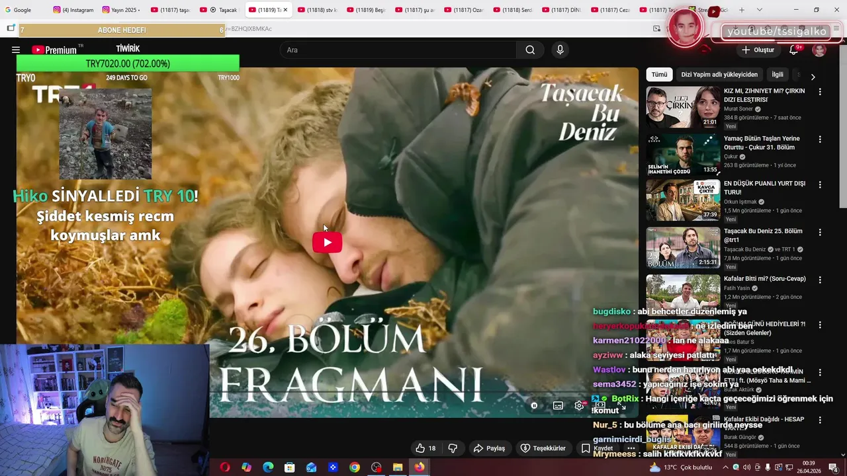
Task: Open EN DÜŞÜK PUANLI YURT DIŞI TURU title
Action: coord(764,188)
